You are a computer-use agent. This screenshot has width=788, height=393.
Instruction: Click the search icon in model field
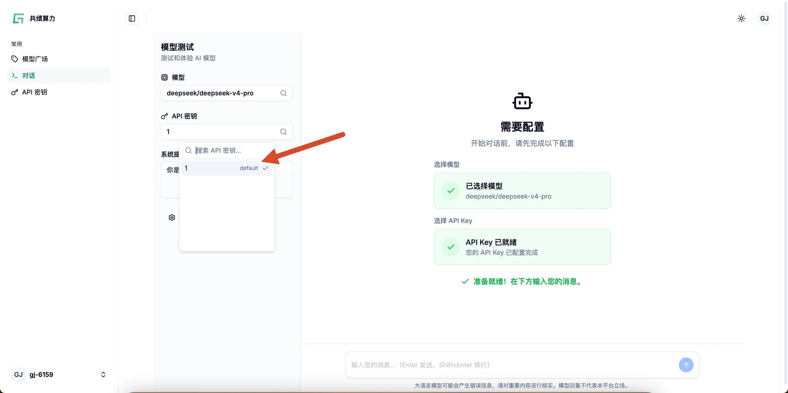click(284, 93)
